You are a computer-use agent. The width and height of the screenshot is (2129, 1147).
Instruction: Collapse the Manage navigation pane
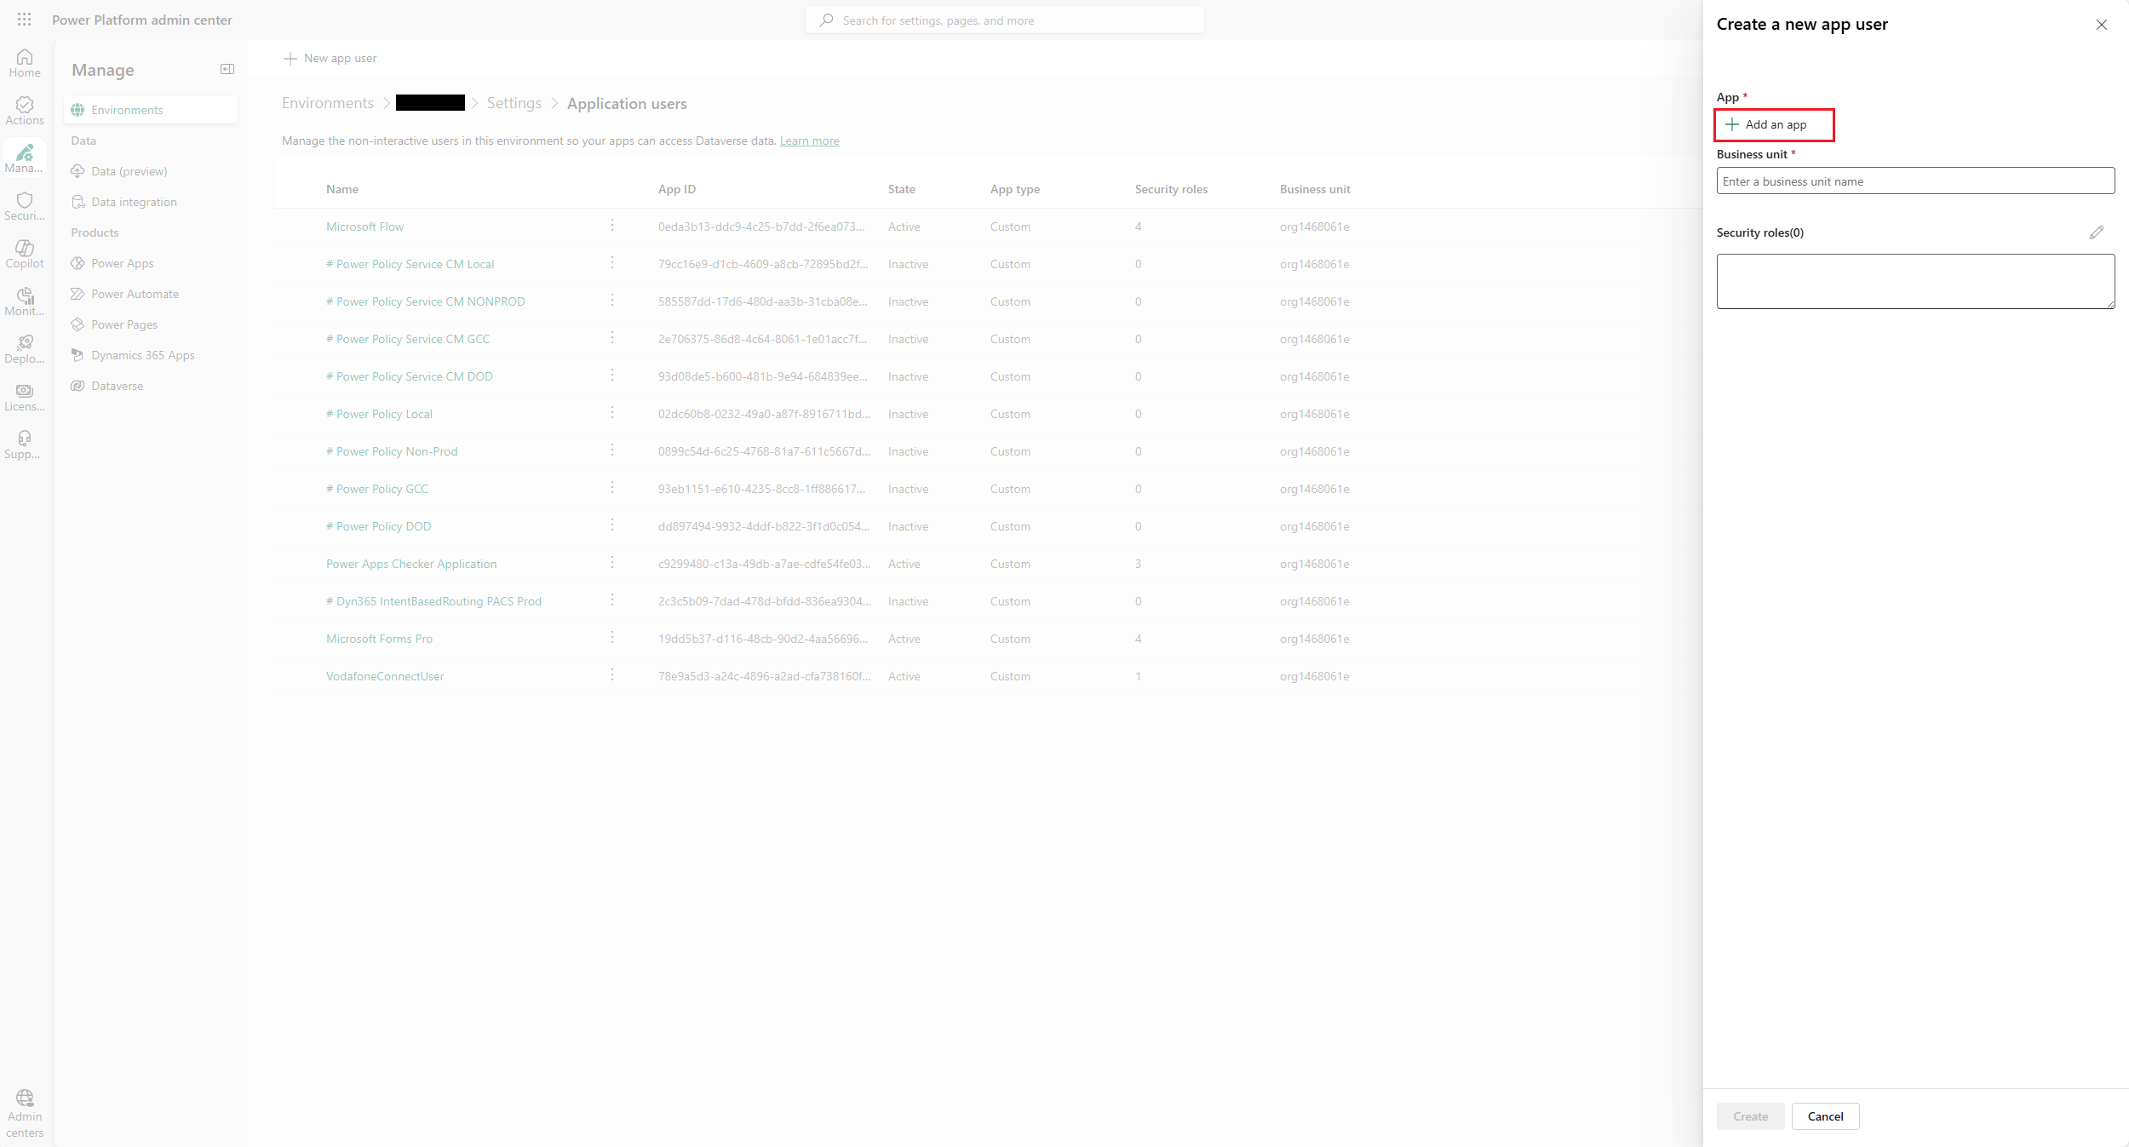coord(227,69)
